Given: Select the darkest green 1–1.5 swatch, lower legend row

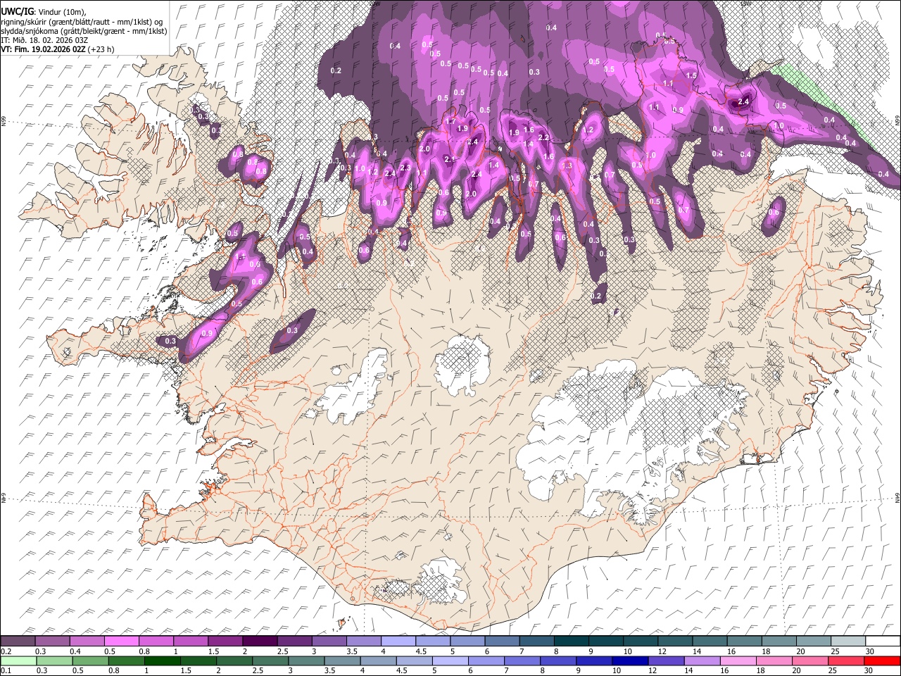Looking at the screenshot, I should (x=162, y=661).
